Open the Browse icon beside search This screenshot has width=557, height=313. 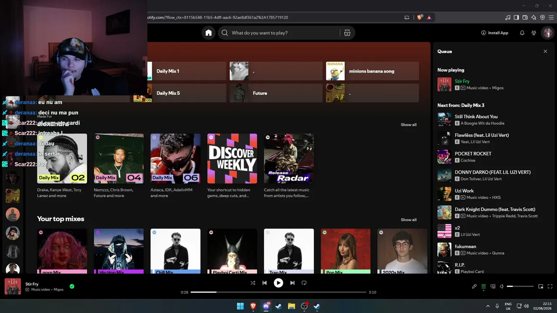tap(347, 33)
